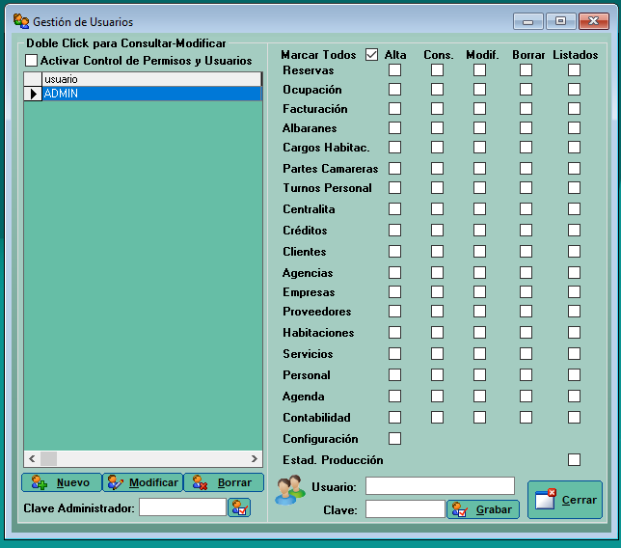Click the Nuevo user button
This screenshot has width=621, height=548.
point(62,482)
